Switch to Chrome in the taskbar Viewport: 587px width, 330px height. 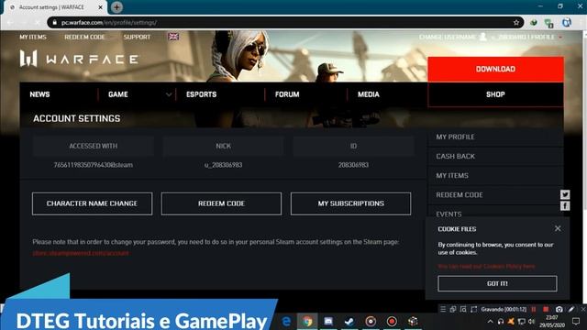tap(307, 322)
